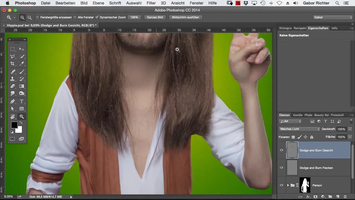Open the Ebene menu
355x200 pixels.
98,3
